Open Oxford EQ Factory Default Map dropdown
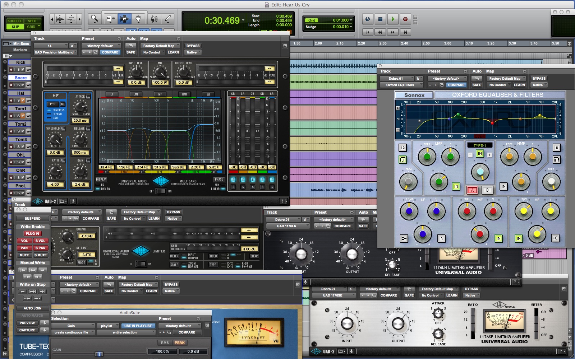Screen dimensions: 575x359 pyautogui.click(x=507, y=78)
